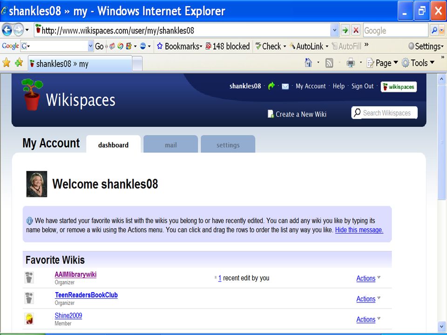The image size is (447, 335).
Task: Open Google toolbar Settings menu
Action: tap(426, 46)
